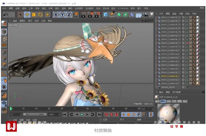Click material sphere tag of xform_0_material_13
The height and width of the screenshot is (136, 206).
coord(198,35)
